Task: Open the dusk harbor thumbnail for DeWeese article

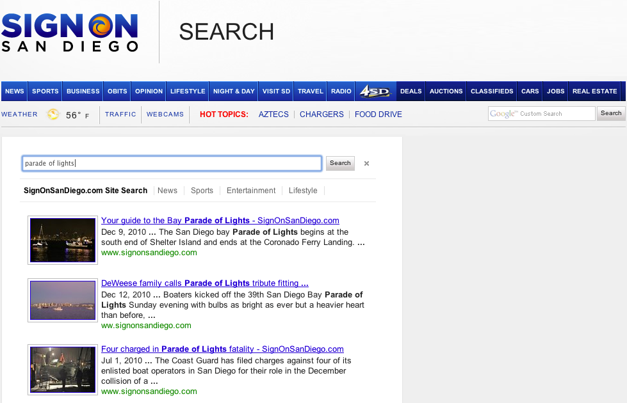Action: [x=63, y=301]
